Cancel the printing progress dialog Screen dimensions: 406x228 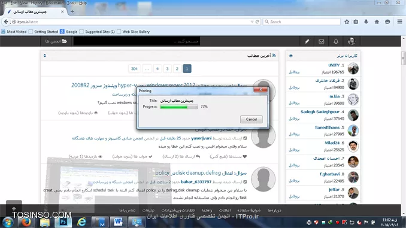click(x=251, y=119)
